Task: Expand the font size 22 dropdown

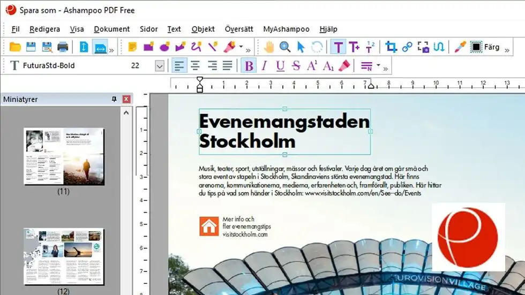Action: 160,66
